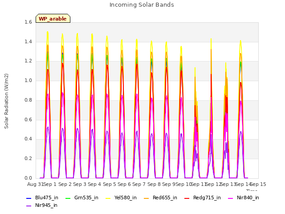
Task: Click the Sep 4 x-axis date label
Action: [94, 184]
